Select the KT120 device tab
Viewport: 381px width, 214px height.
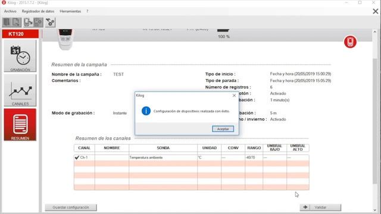pos(20,34)
